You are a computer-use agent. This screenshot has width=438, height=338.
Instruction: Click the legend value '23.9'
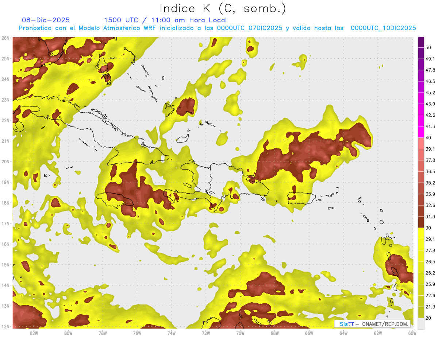pyautogui.click(x=430, y=284)
